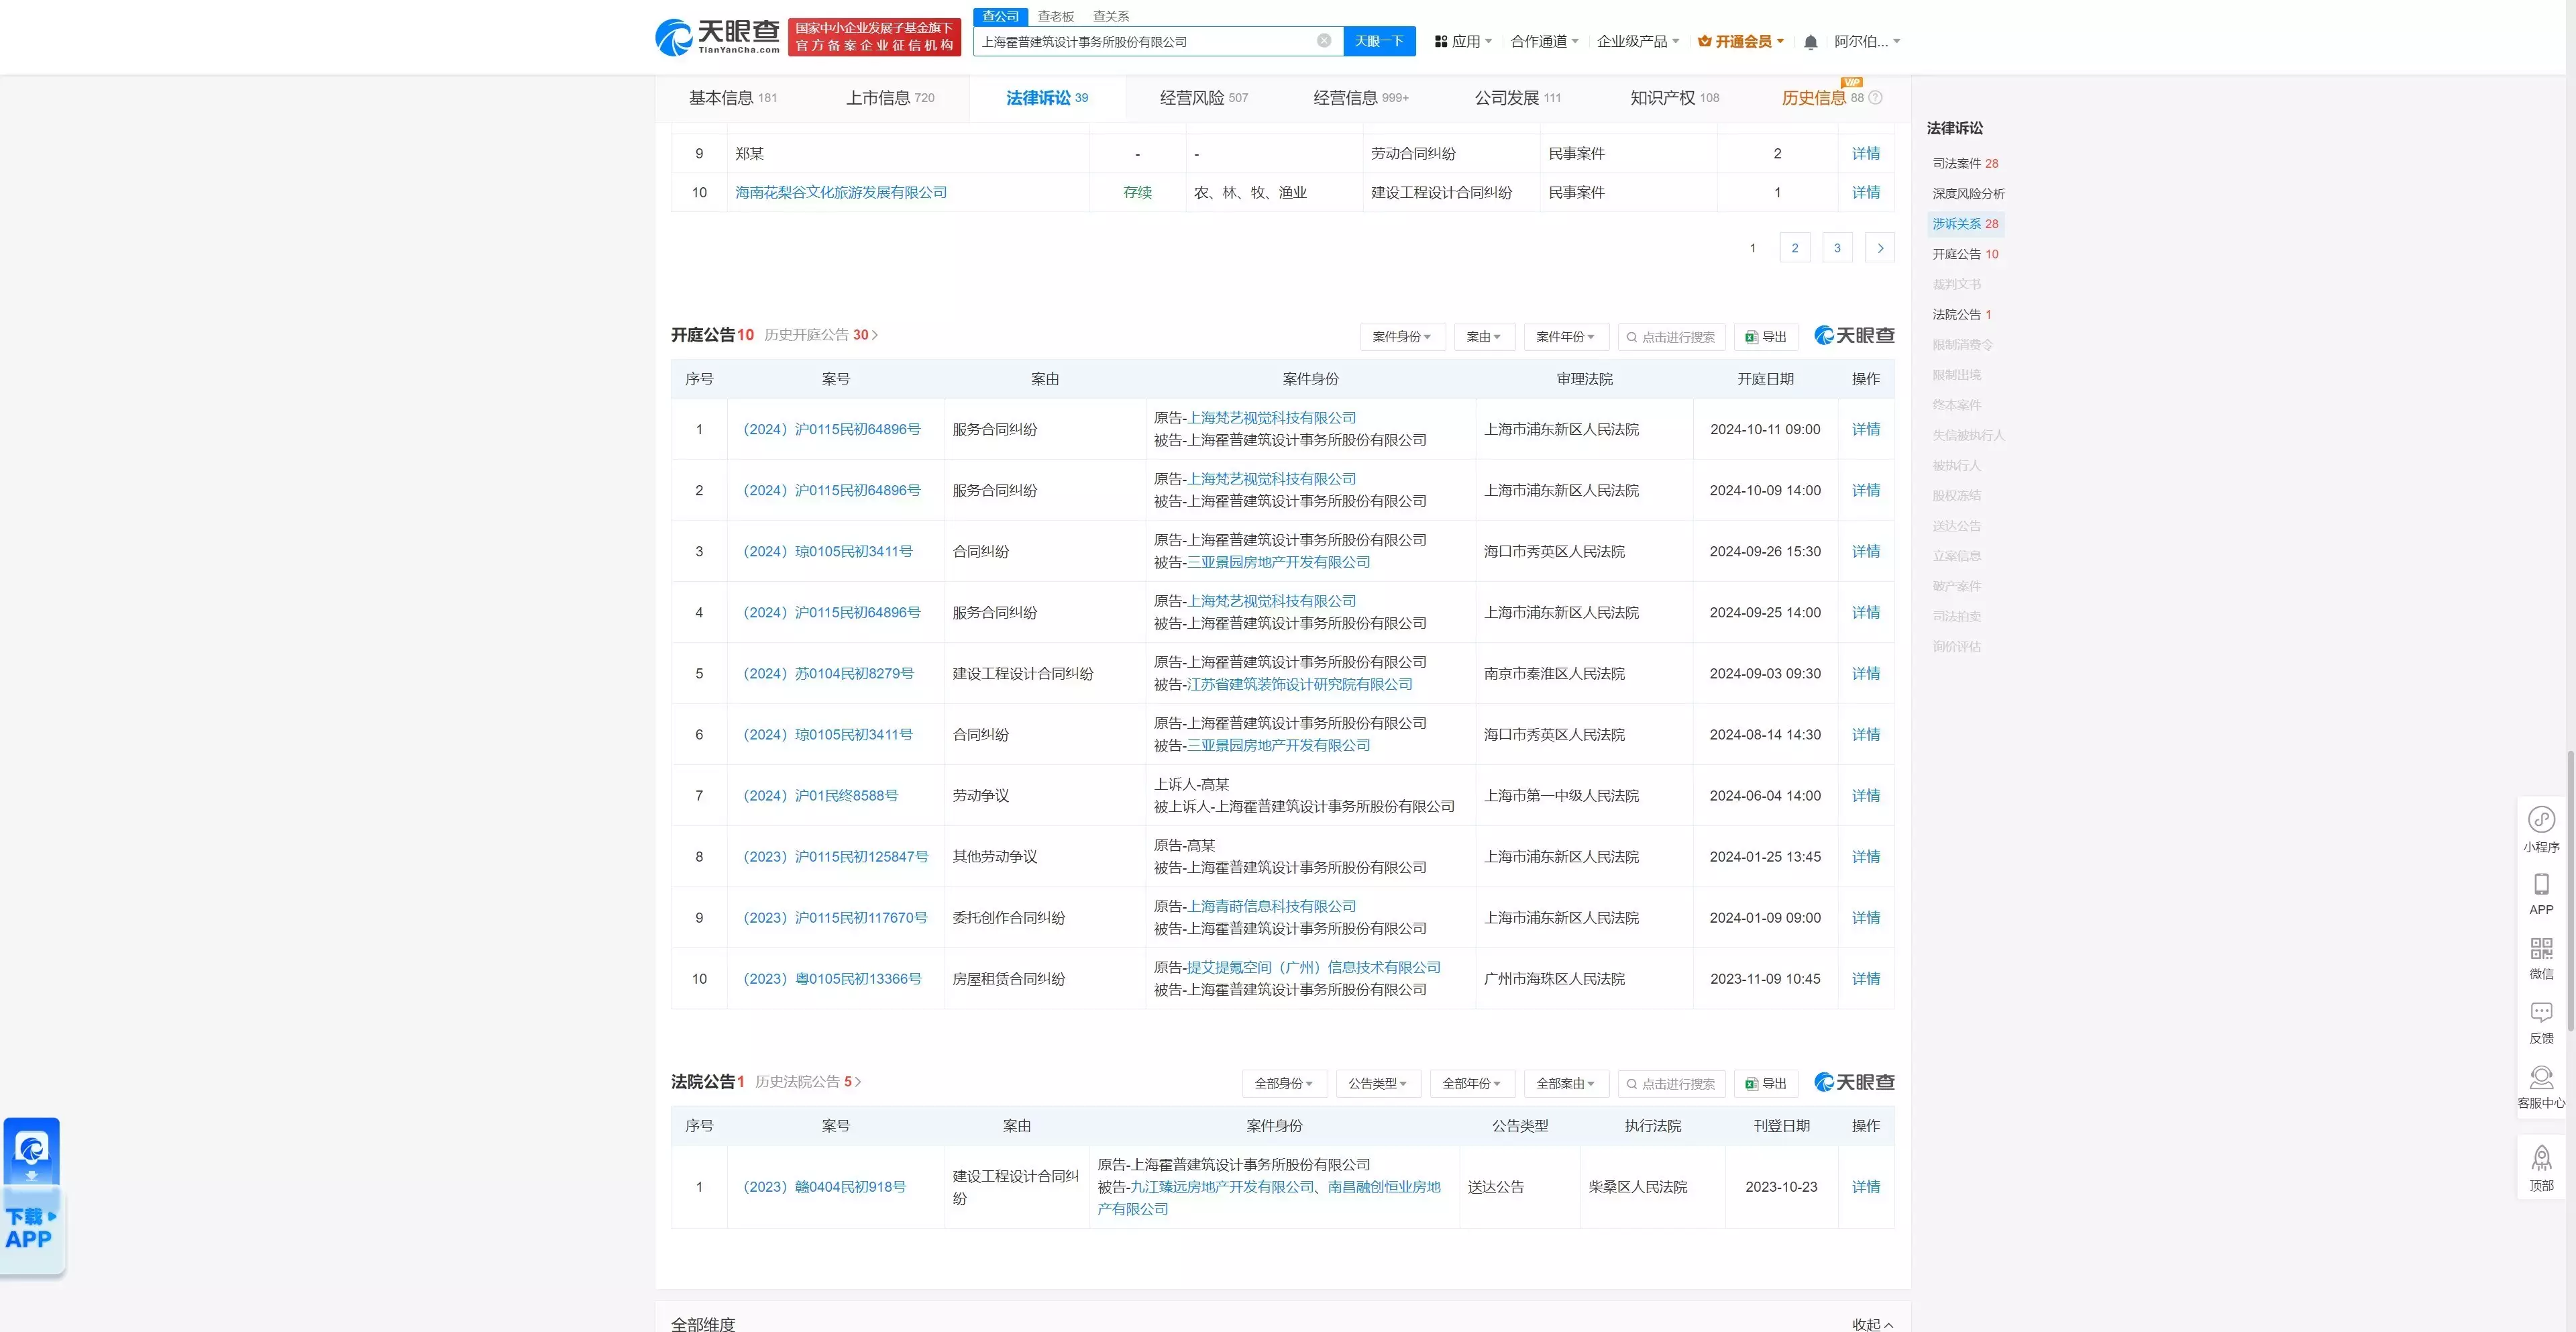Click the Tianyancha logo in header

(717, 37)
